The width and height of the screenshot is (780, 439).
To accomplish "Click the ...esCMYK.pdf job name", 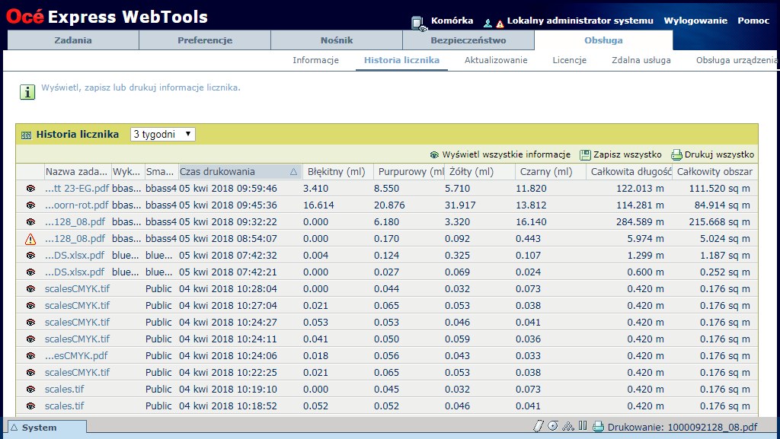I will (x=76, y=356).
